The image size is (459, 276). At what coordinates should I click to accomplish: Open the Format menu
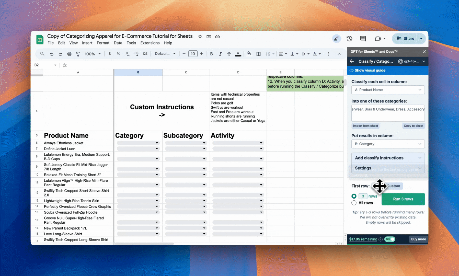pyautogui.click(x=103, y=43)
